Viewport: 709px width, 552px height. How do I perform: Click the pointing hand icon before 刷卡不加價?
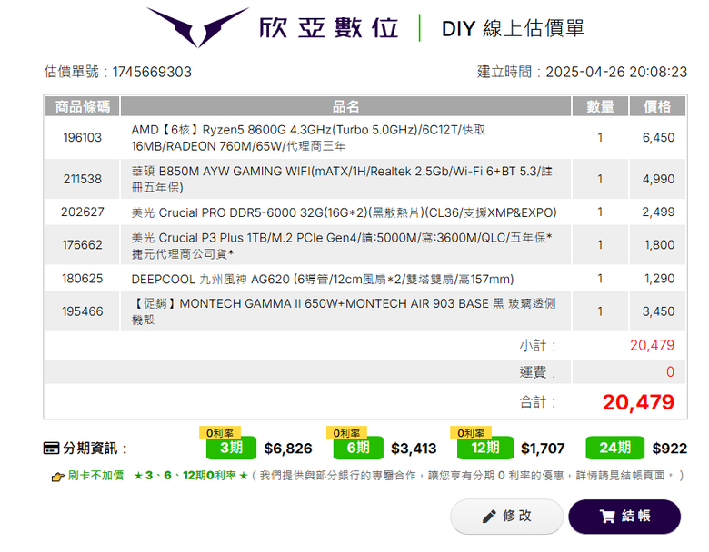(57, 477)
